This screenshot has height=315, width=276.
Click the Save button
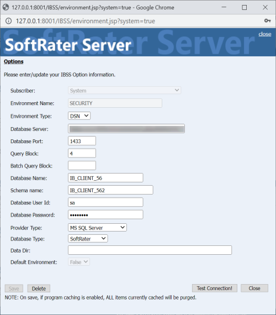click(14, 288)
